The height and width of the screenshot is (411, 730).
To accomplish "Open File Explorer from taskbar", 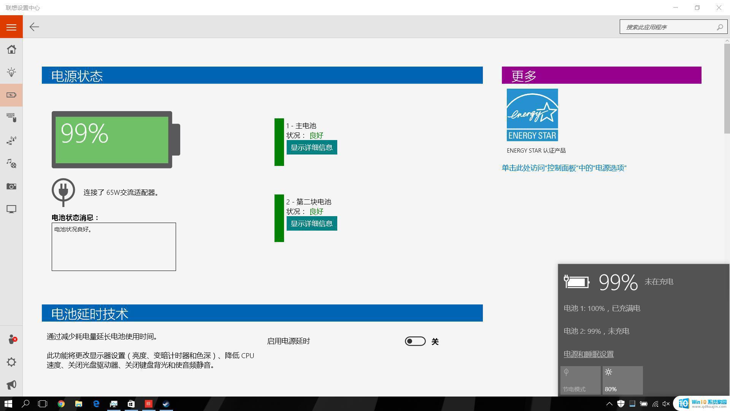I will coord(79,404).
